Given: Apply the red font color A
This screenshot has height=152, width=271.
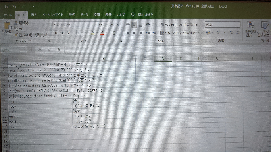Looking at the screenshot, I should 102,33.
